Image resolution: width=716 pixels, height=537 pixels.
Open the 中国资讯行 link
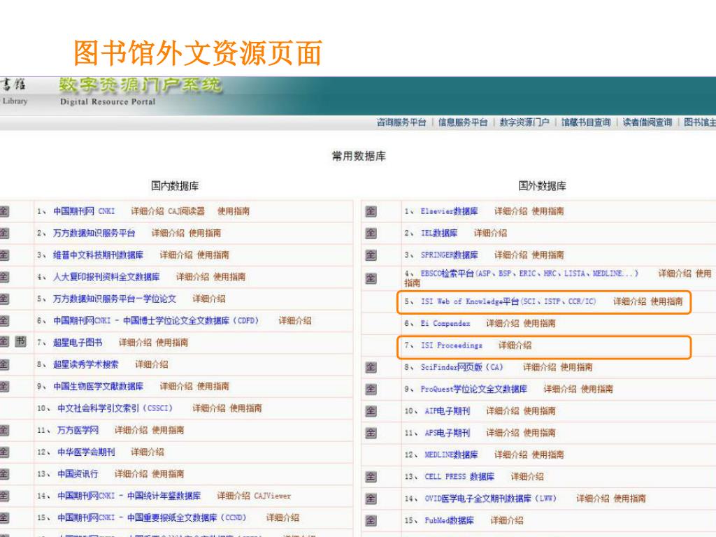click(78, 474)
